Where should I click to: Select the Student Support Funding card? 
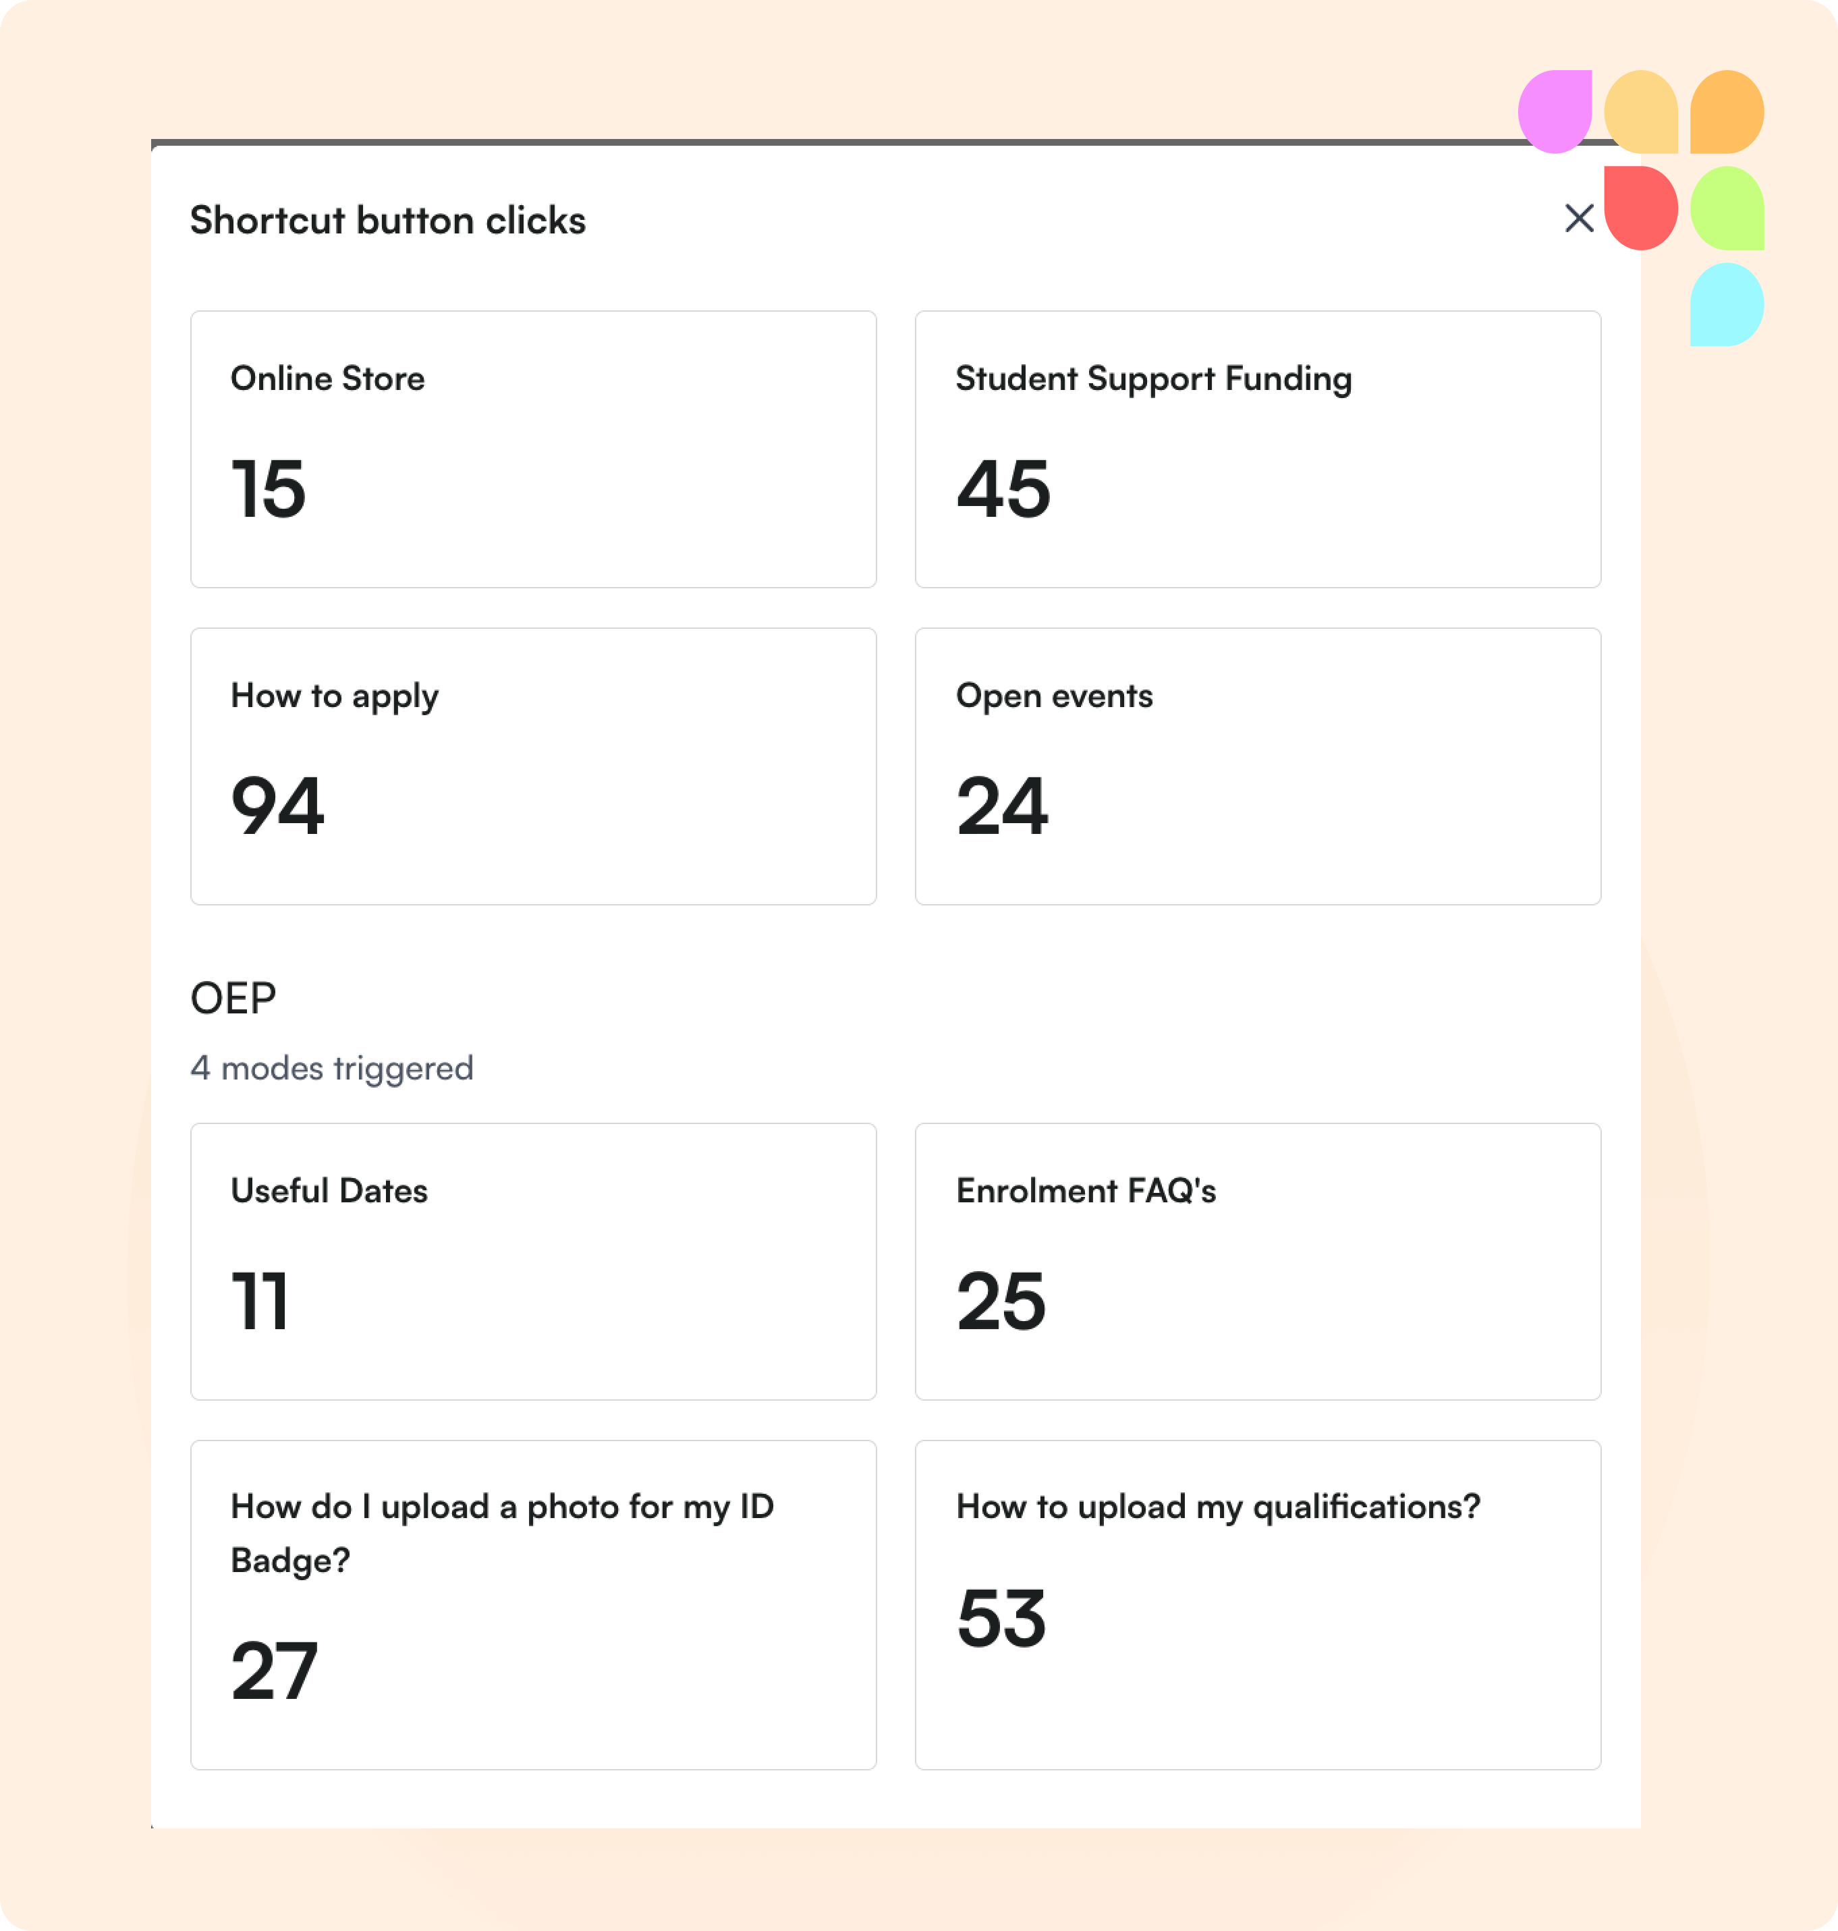[1257, 449]
